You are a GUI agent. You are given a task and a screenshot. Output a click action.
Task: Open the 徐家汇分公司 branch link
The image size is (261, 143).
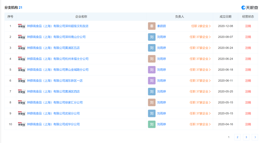55,103
